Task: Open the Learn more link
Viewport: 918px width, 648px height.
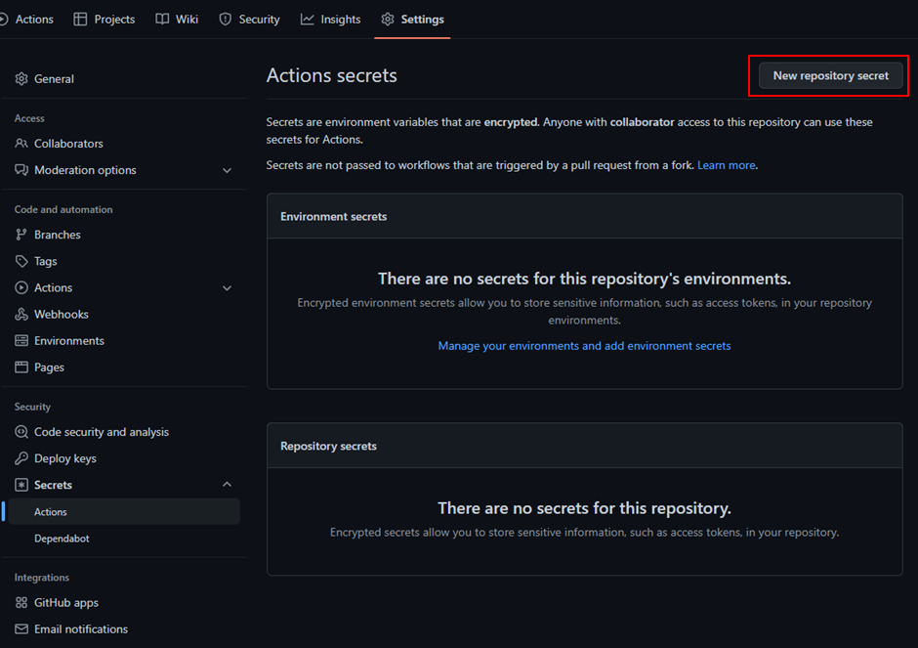Action: point(726,164)
